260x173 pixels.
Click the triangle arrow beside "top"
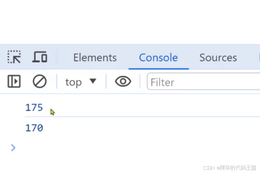93,81
